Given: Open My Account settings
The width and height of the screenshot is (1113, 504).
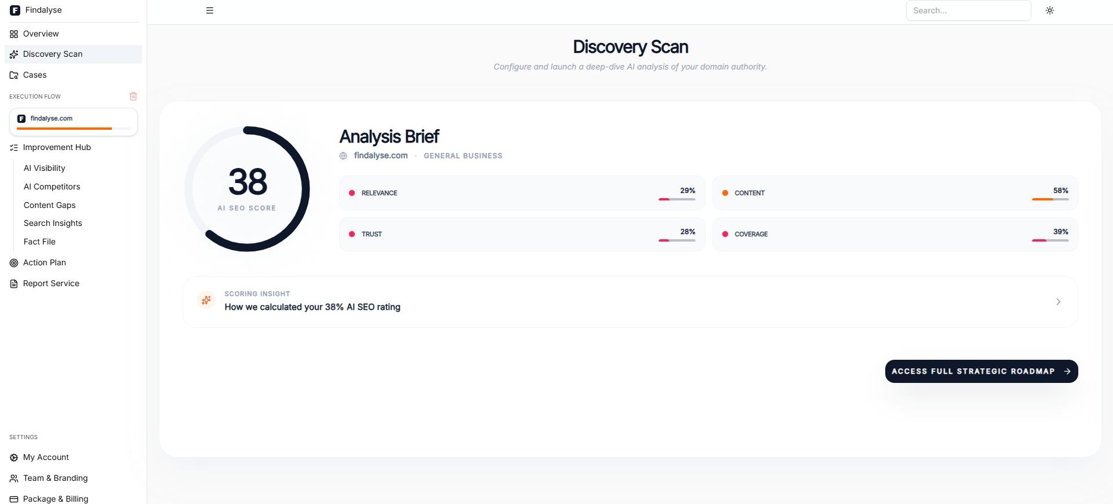Looking at the screenshot, I should [x=73, y=457].
